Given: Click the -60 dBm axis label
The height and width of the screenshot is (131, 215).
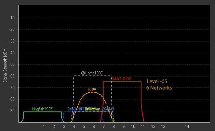Looking at the screenshot, I should (12, 76).
